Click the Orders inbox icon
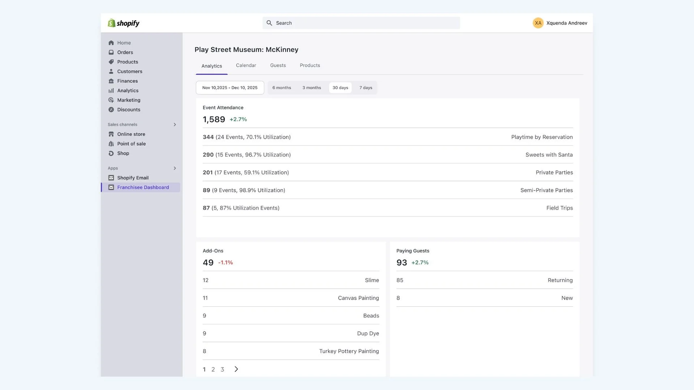Viewport: 694px width, 390px height. click(x=111, y=52)
